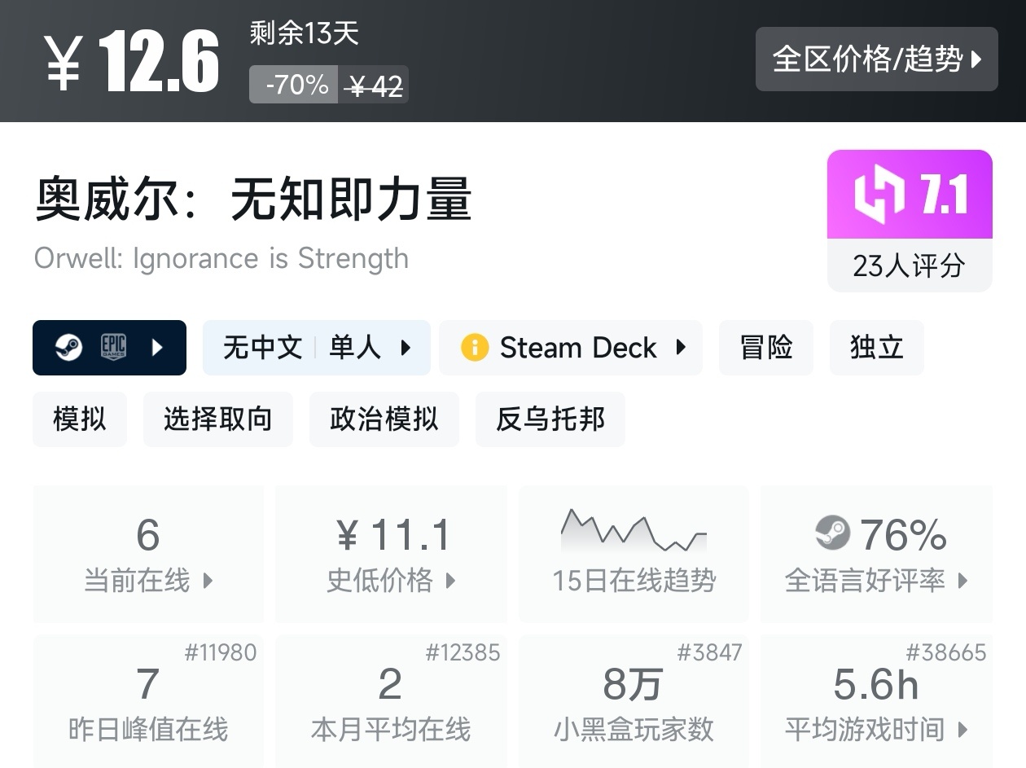This screenshot has width=1026, height=768.
Task: Expand the 无中文 单人 language details arrow
Action: pyautogui.click(x=406, y=348)
